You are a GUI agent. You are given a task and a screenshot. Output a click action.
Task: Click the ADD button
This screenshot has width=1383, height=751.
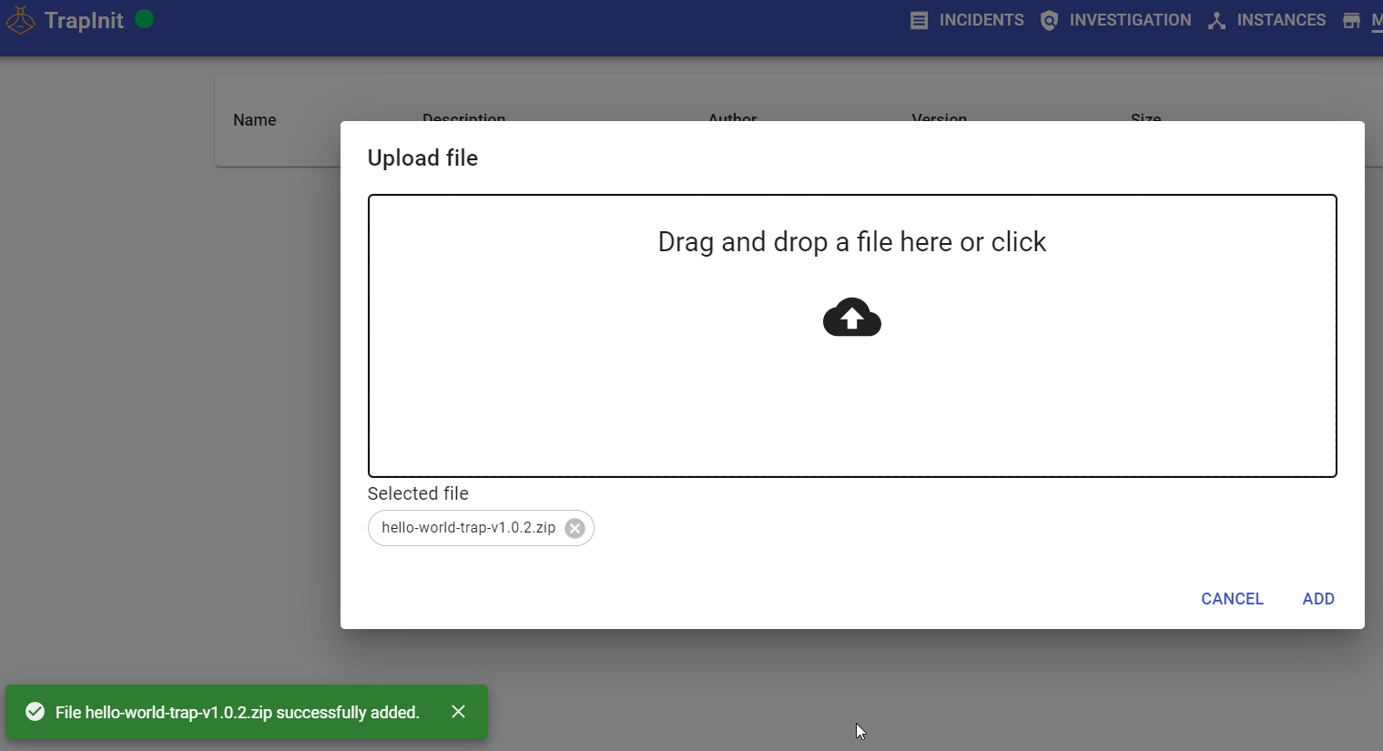coord(1318,598)
